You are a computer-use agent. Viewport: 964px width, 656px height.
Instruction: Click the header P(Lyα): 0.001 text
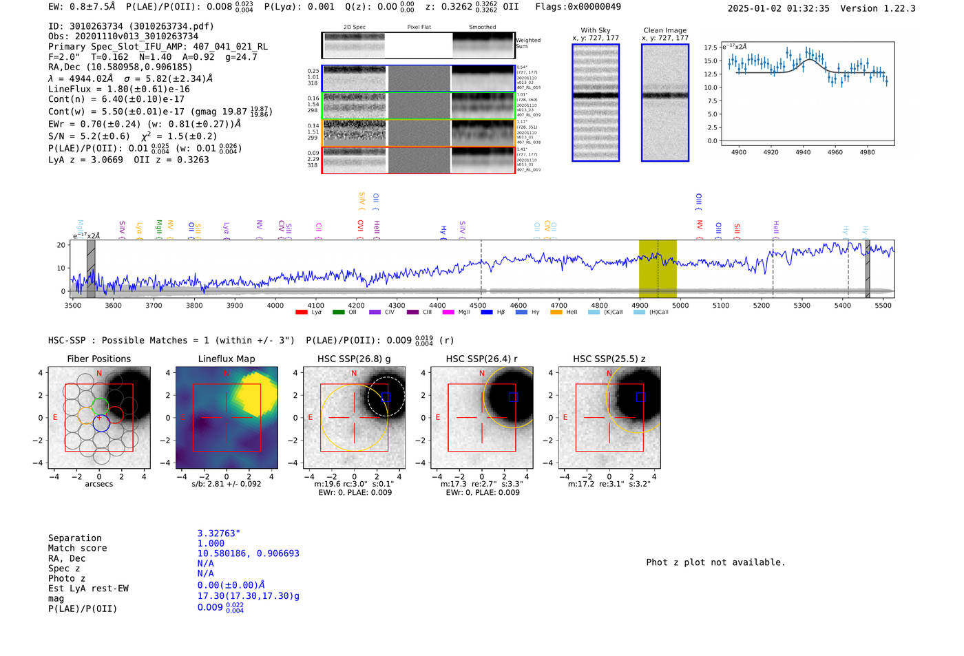(x=299, y=6)
